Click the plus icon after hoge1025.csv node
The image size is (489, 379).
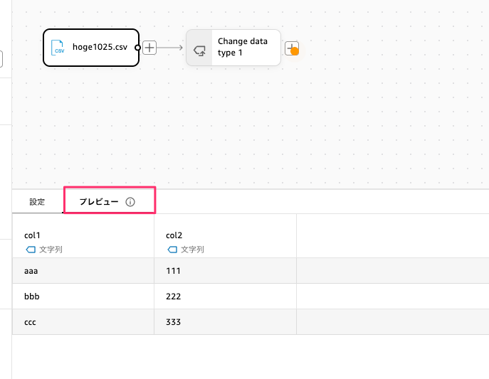(x=149, y=48)
